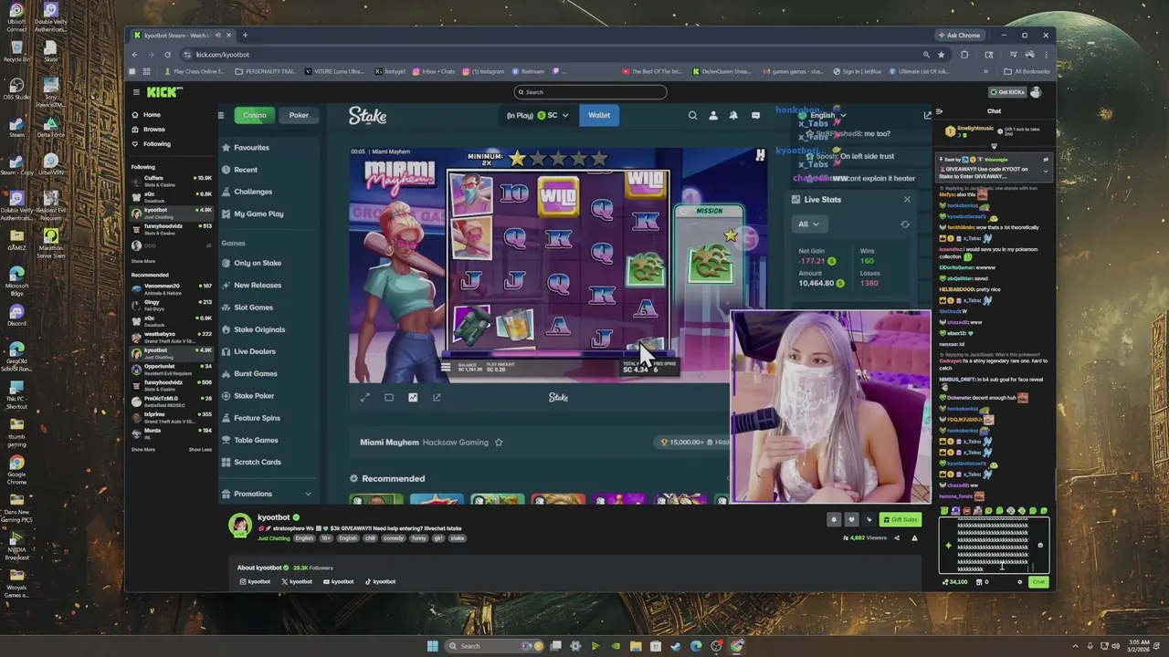The height and width of the screenshot is (657, 1169).
Task: Open OBS Studio desktop shortcut
Action: coord(16,89)
